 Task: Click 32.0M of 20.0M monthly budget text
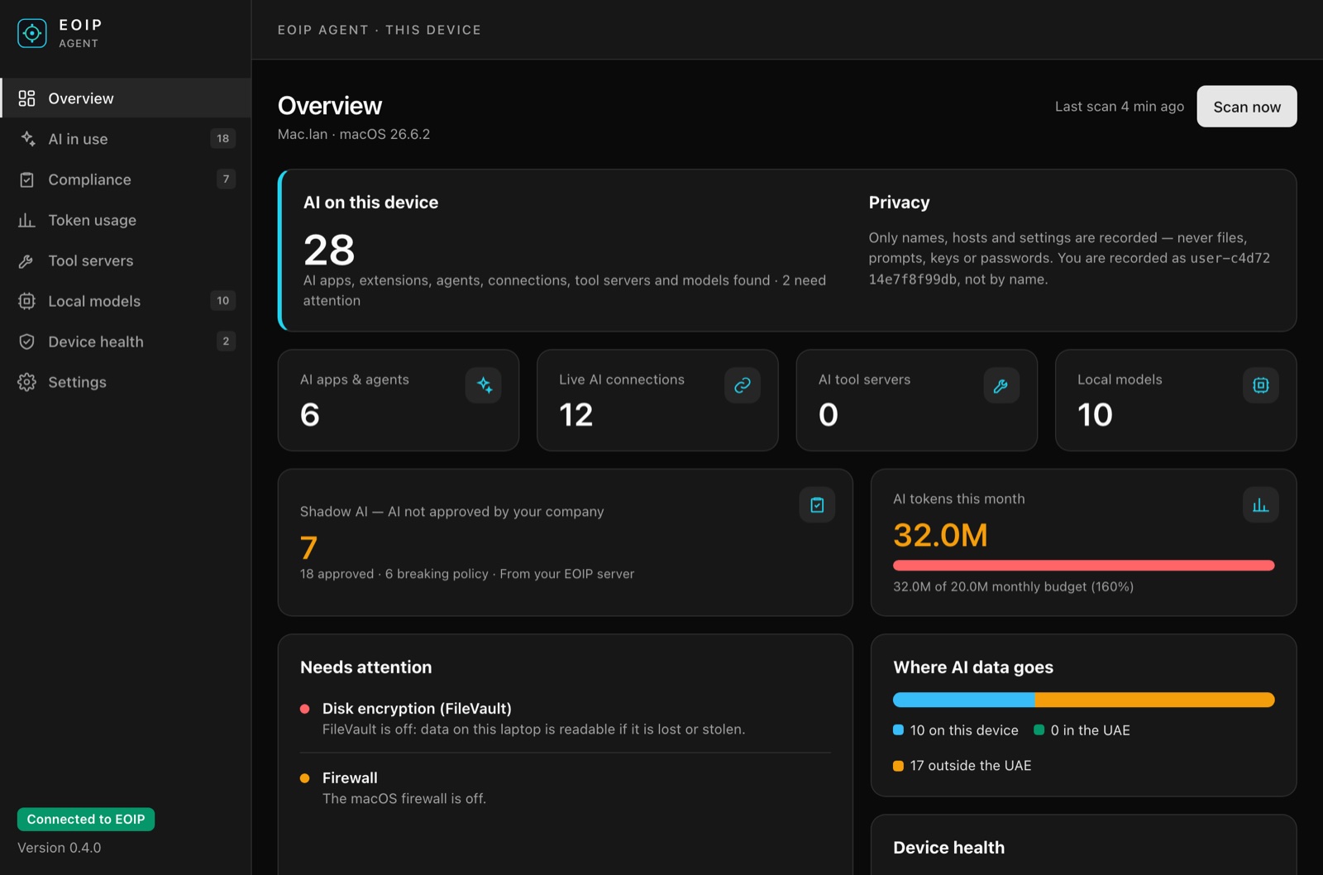[1013, 586]
